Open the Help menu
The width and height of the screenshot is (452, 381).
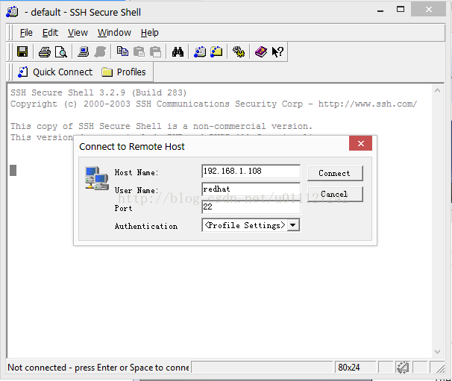click(x=150, y=33)
